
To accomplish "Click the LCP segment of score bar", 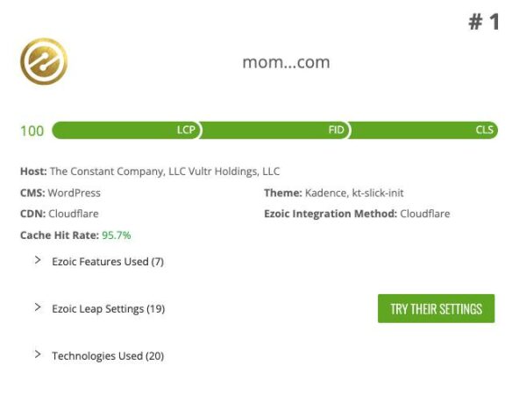I will point(127,130).
